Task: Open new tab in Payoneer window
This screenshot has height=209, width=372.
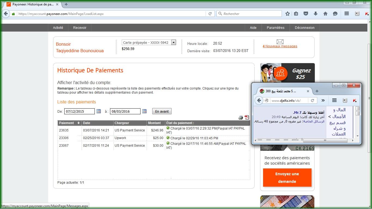Action: tap(66, 4)
